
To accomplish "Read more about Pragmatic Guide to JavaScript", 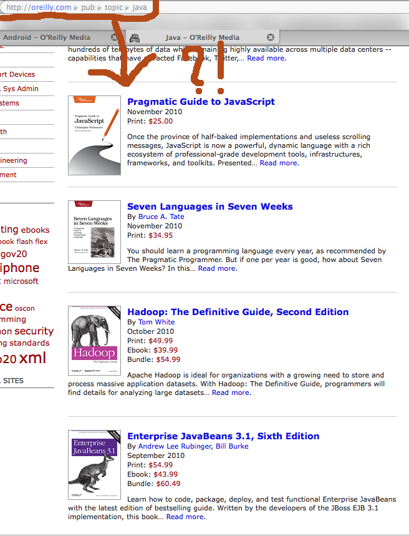I will 279,163.
